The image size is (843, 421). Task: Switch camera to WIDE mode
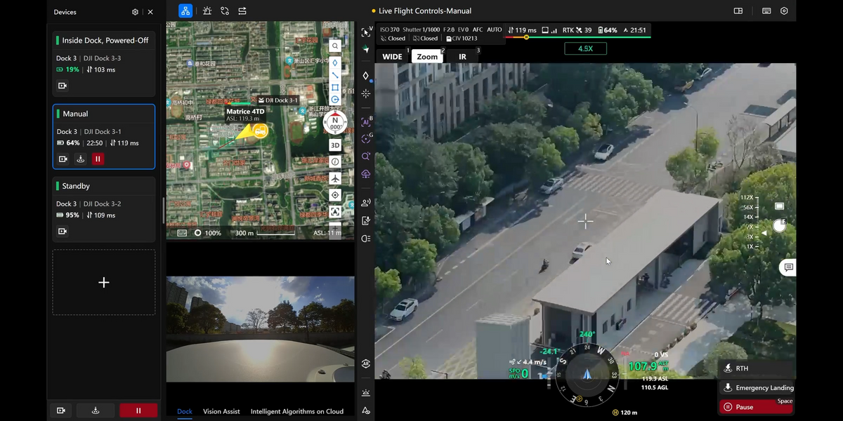(392, 57)
